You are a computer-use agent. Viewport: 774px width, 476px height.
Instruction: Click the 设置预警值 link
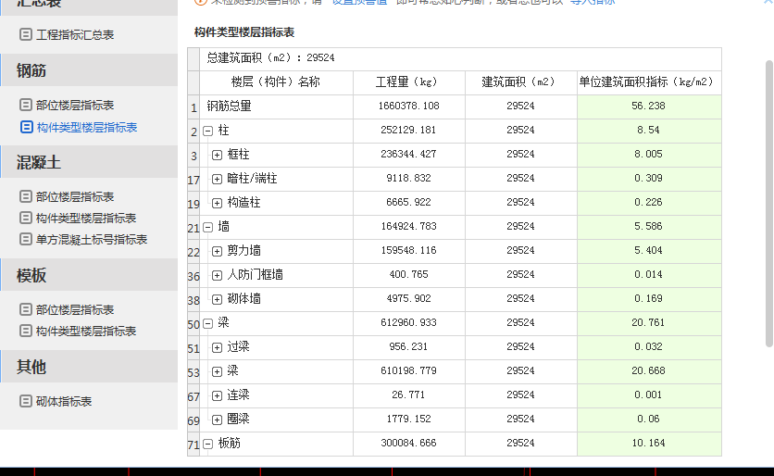tap(359, 2)
